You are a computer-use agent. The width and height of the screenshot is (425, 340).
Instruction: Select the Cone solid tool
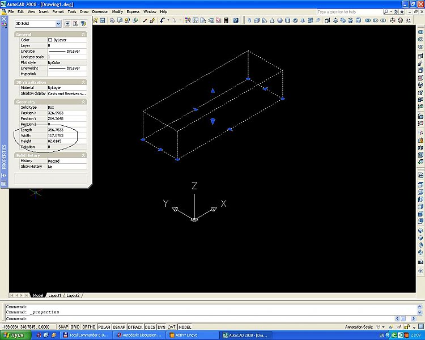[x=272, y=20]
